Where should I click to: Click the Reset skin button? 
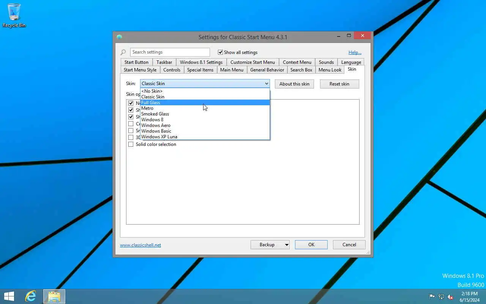(339, 84)
